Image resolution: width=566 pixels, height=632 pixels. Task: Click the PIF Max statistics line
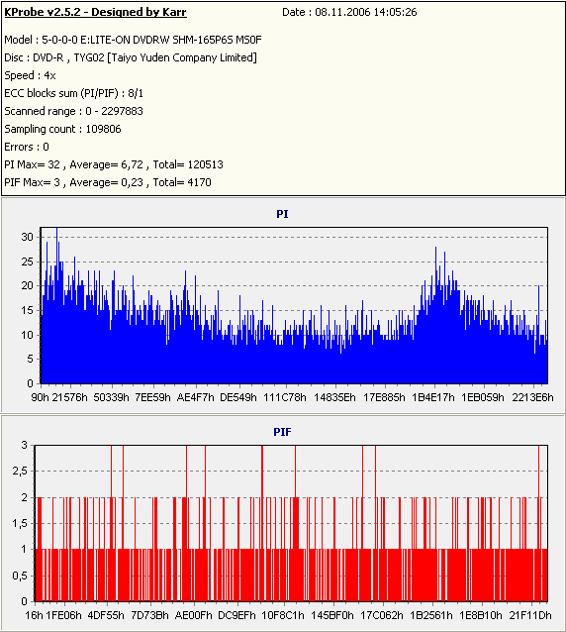click(x=108, y=182)
